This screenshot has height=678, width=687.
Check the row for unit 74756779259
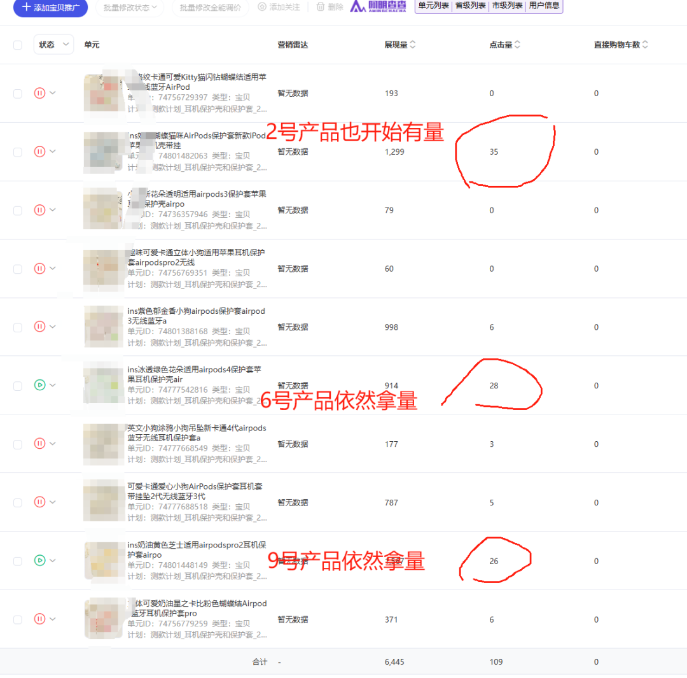click(x=18, y=619)
